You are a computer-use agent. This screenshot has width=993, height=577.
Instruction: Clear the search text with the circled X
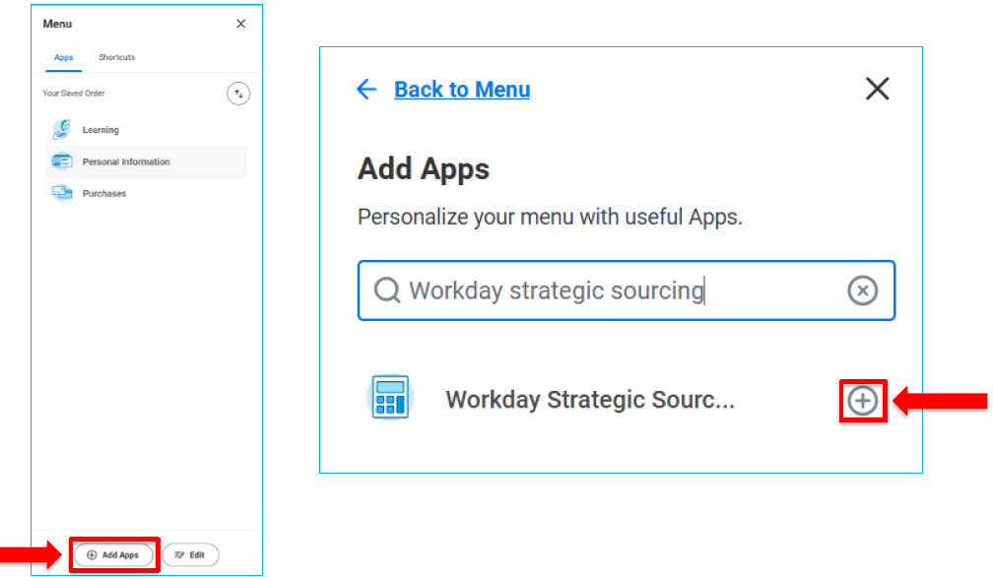(862, 290)
